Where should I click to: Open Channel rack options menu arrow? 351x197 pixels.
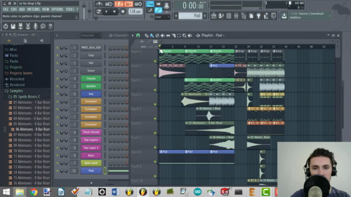point(56,35)
